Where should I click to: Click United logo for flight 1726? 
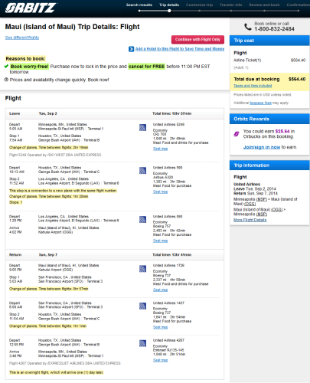[142, 269]
